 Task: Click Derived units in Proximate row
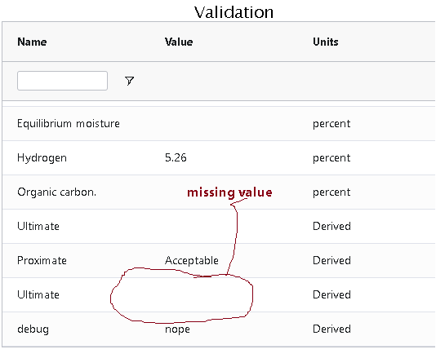point(331,260)
